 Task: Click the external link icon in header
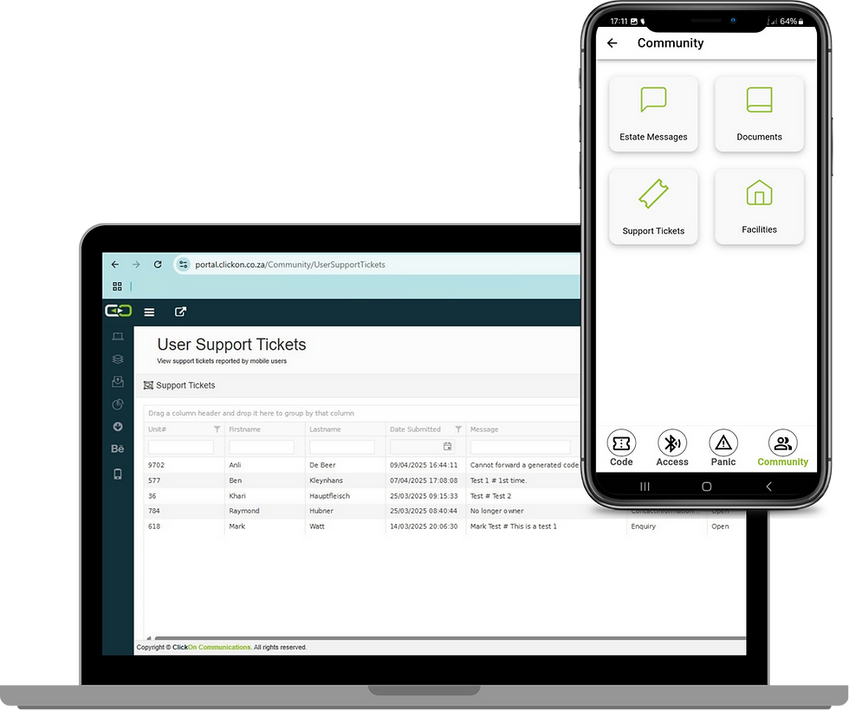pyautogui.click(x=180, y=312)
